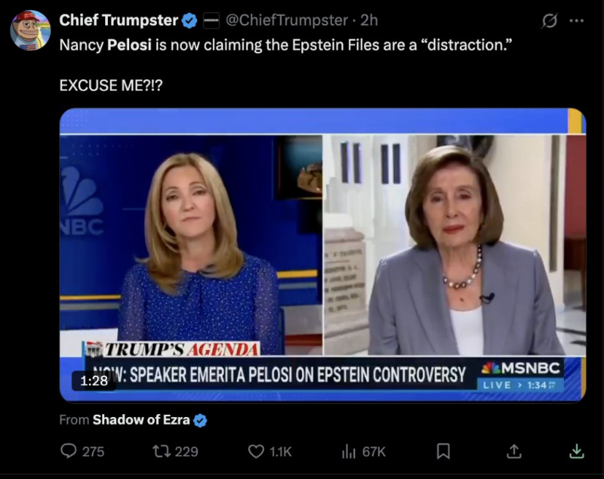Open the share post icon
This screenshot has height=479, width=604.
point(514,451)
